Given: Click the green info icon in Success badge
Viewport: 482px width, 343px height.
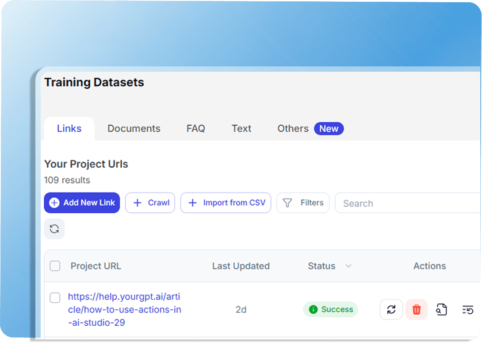Looking at the screenshot, I should (313, 309).
